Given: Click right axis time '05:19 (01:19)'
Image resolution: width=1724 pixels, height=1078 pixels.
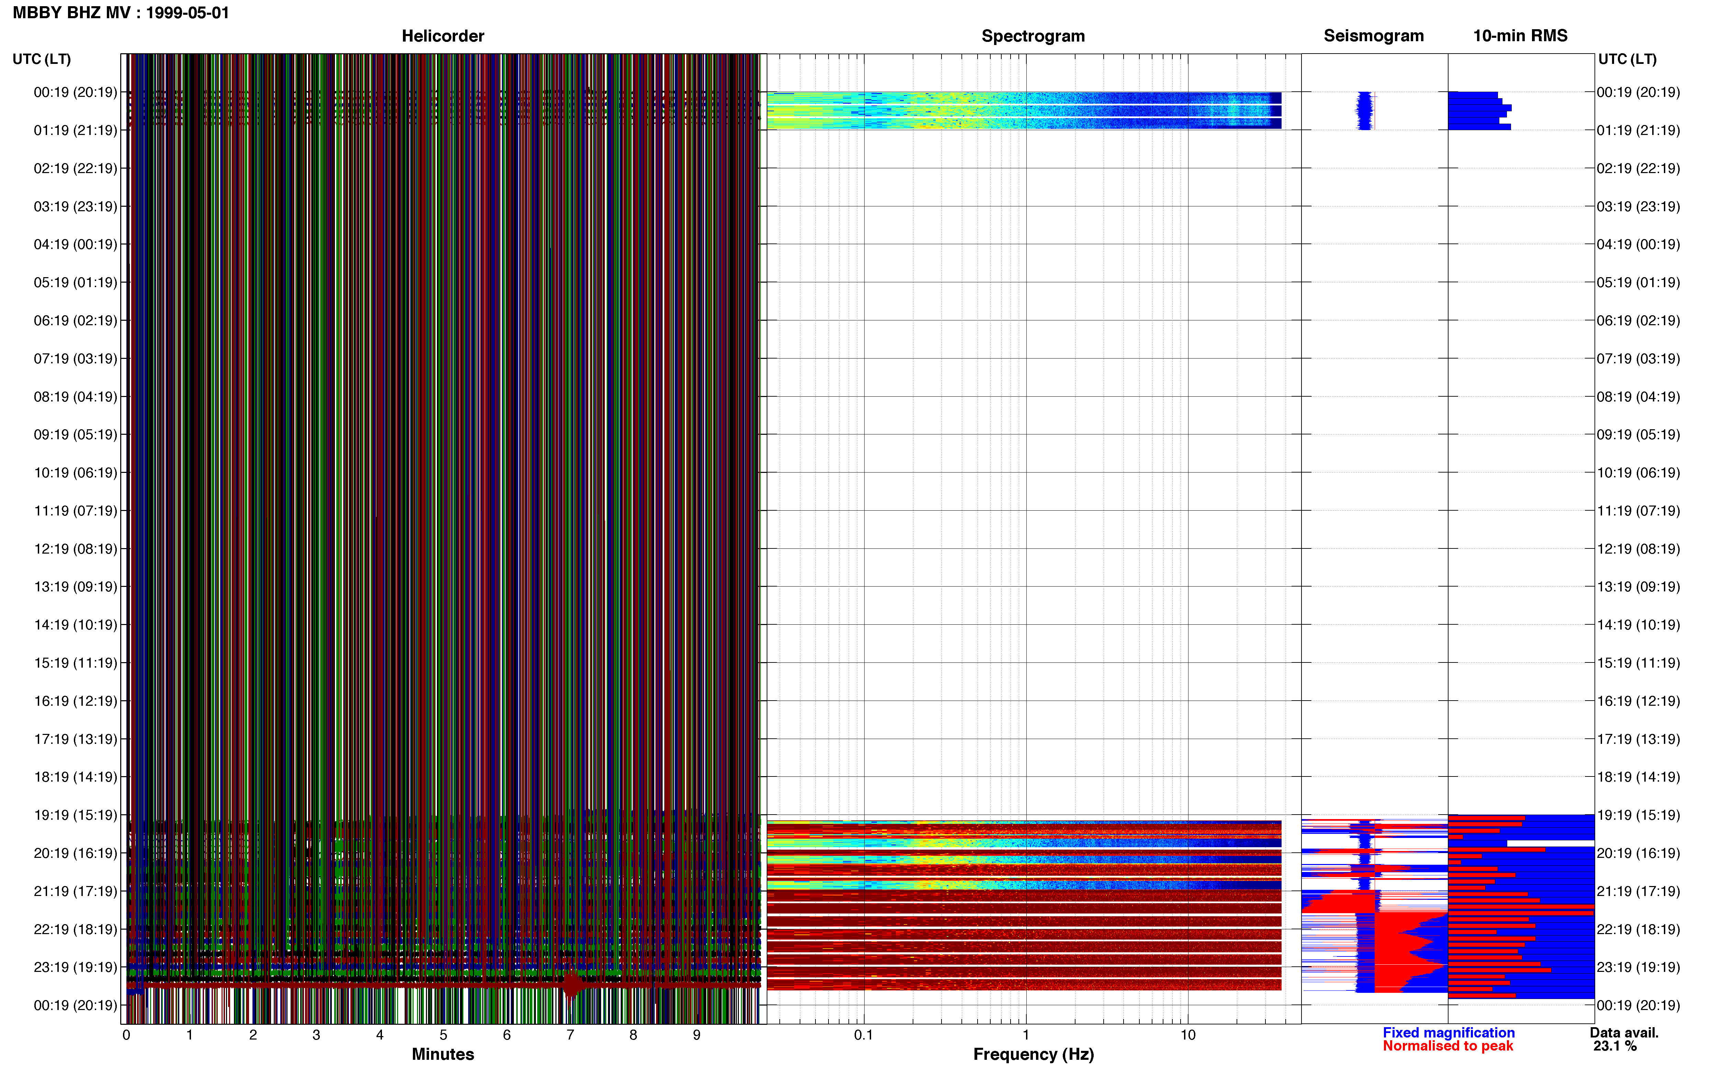Looking at the screenshot, I should (1638, 282).
